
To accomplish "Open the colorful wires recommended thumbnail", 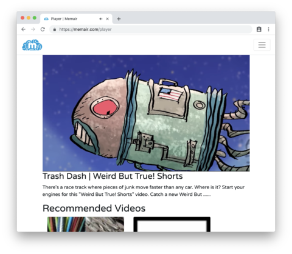I will coord(86,224).
